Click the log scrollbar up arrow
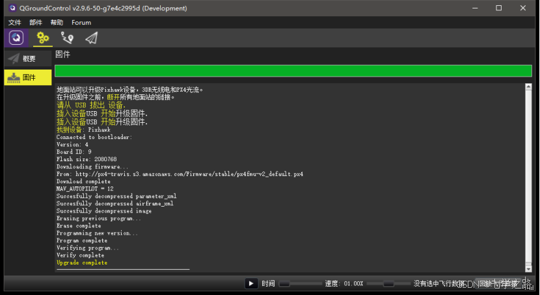540x295 pixels. tap(529, 86)
